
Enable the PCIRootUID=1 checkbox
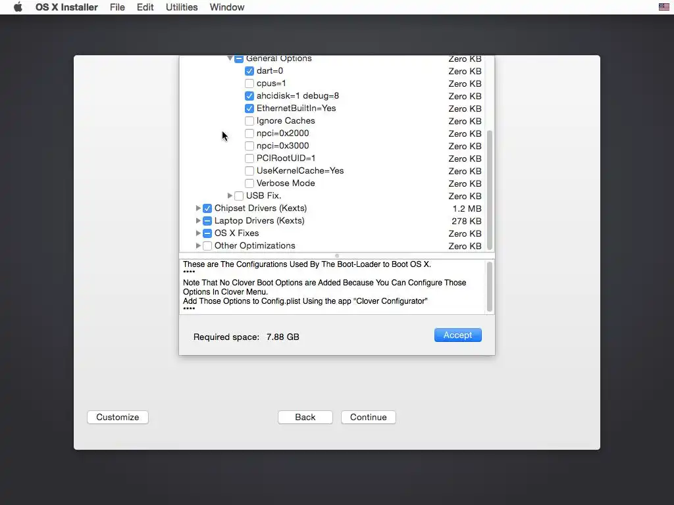click(249, 158)
